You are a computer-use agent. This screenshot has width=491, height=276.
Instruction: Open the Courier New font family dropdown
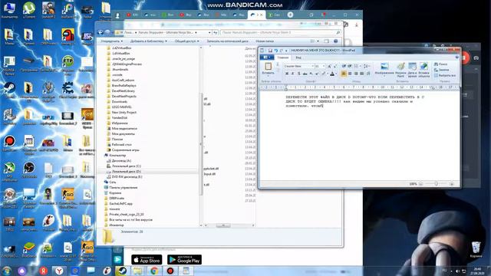coord(312,66)
